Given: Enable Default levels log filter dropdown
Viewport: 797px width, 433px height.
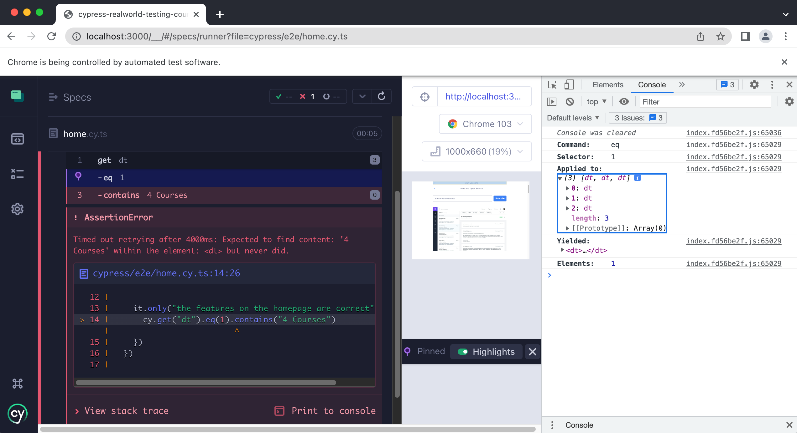Looking at the screenshot, I should click(574, 117).
